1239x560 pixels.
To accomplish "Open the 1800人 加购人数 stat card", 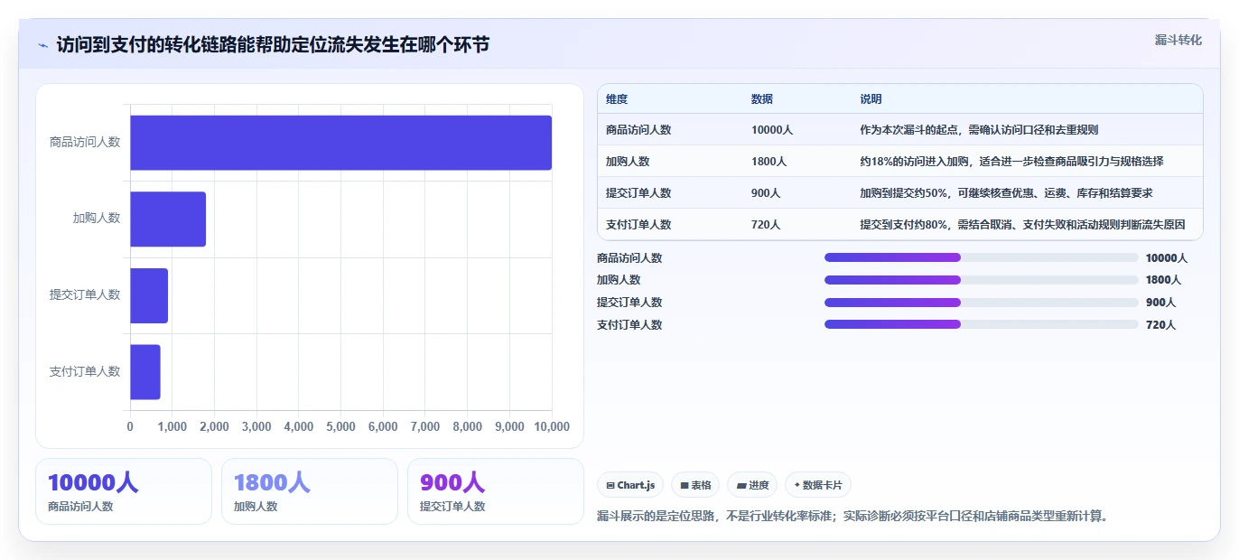I will [x=310, y=491].
